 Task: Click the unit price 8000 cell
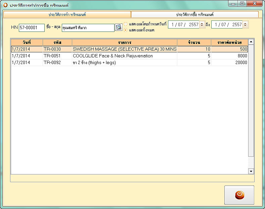pos(229,56)
